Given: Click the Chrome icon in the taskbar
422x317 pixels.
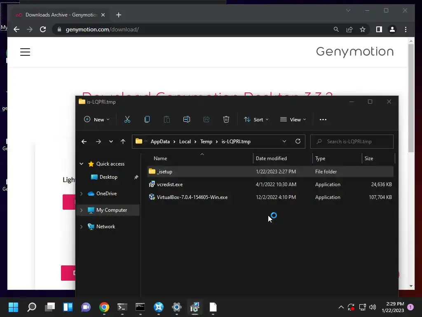Looking at the screenshot, I should coord(104,307).
